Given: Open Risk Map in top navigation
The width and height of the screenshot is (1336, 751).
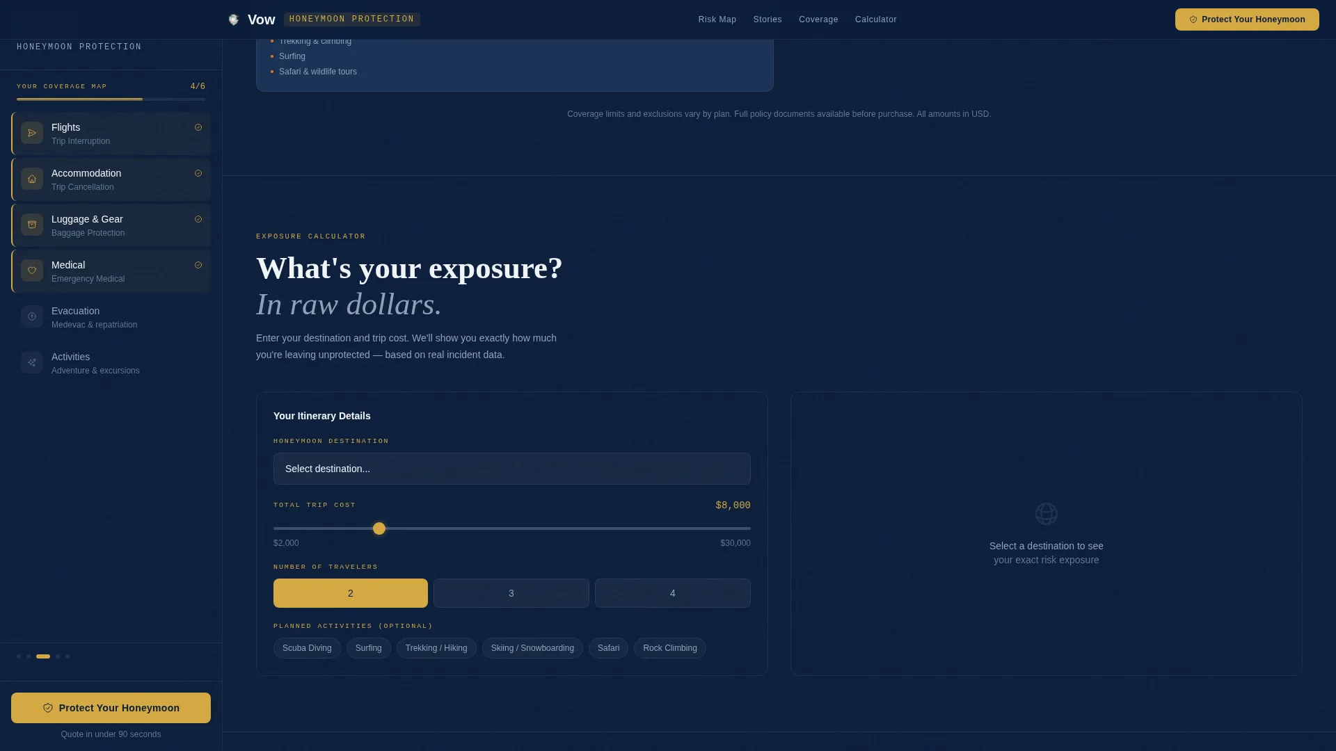Looking at the screenshot, I should point(717,19).
